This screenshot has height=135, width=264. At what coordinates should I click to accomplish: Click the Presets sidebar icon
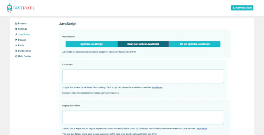click(x=16, y=23)
